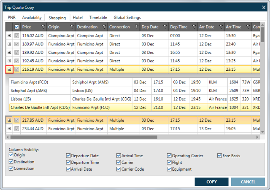Click the Dep Date column filter icon
The height and width of the screenshot is (190, 270).
point(165,27)
